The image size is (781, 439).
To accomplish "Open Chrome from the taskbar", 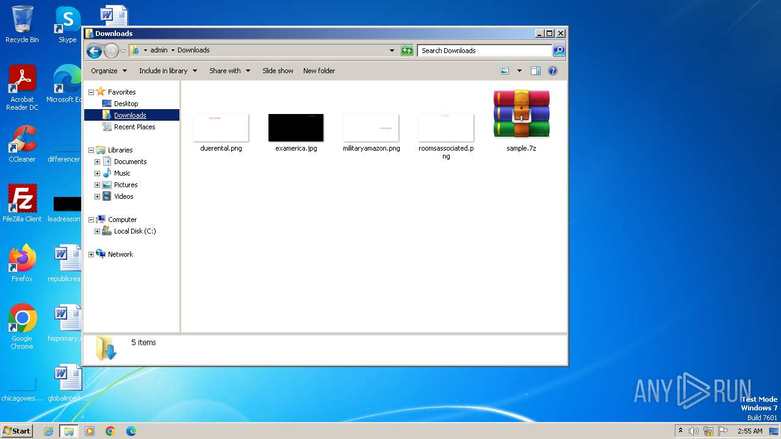I will click(x=110, y=431).
